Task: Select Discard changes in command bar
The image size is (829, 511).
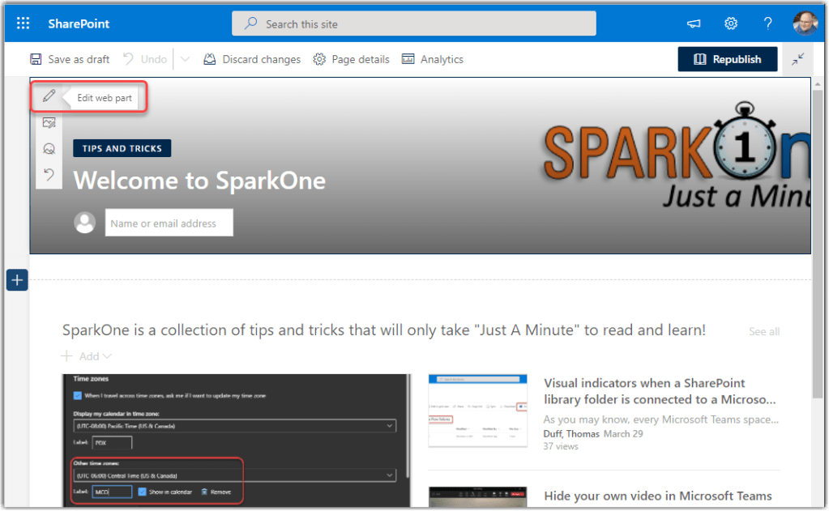Action: pyautogui.click(x=251, y=59)
